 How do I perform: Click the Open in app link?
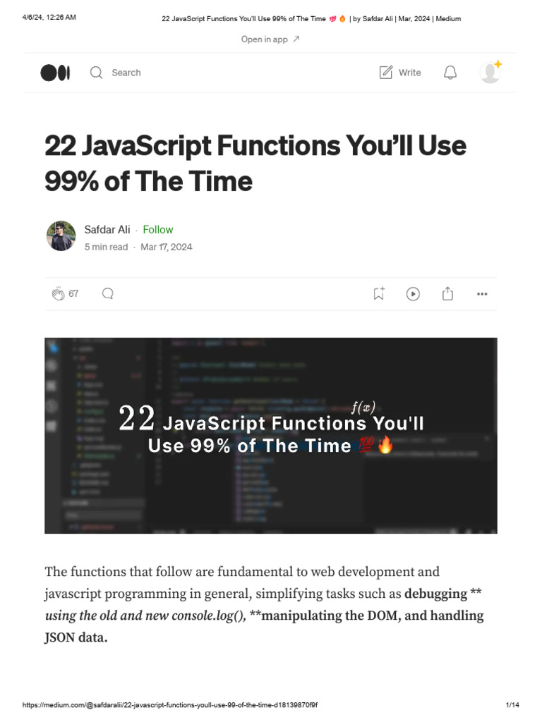(270, 39)
